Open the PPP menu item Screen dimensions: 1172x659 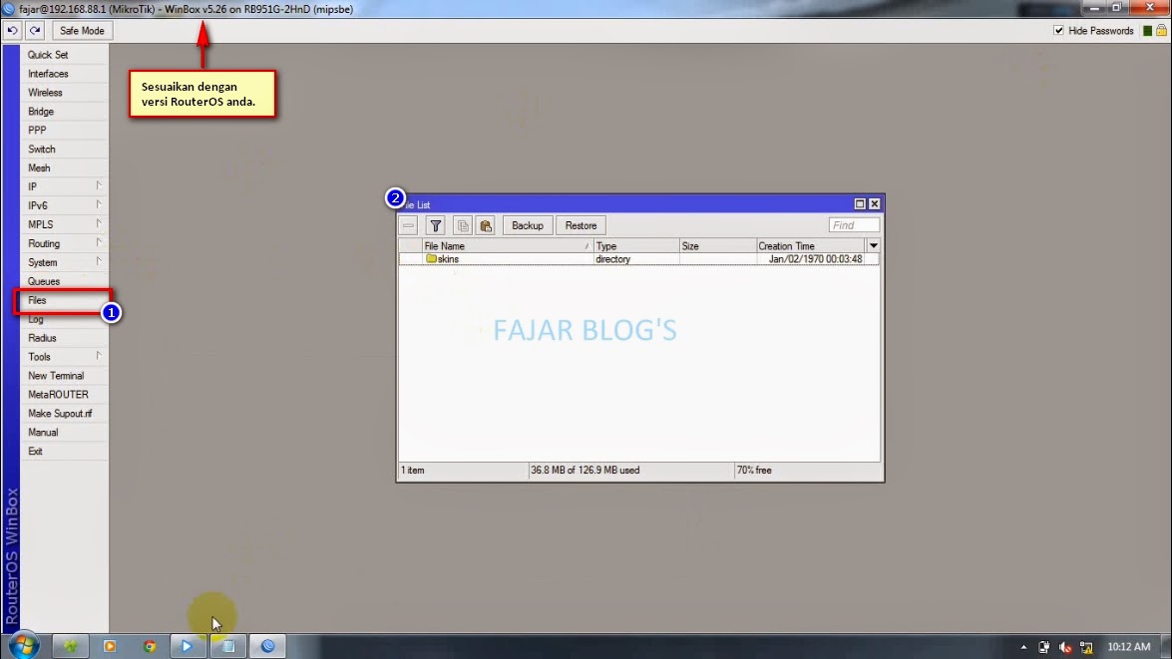point(37,130)
